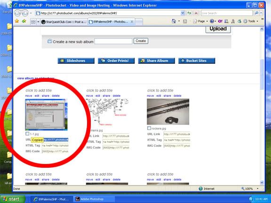This screenshot has width=271, height=203.
Task: Click the Tools gear icon
Action: (245, 21)
